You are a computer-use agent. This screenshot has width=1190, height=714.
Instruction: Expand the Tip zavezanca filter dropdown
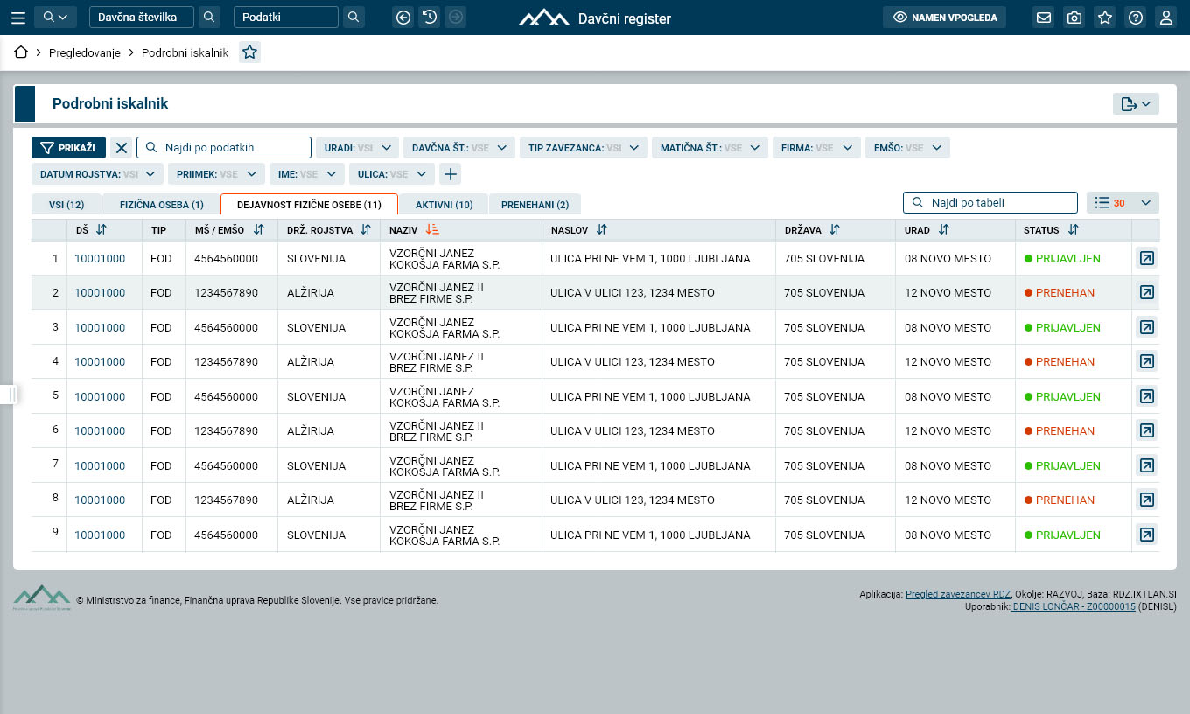pos(584,148)
